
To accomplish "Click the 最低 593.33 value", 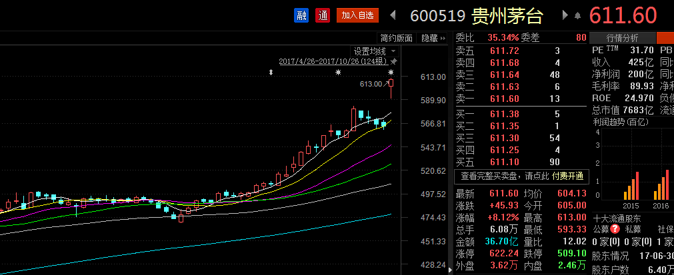I will pyautogui.click(x=572, y=230).
